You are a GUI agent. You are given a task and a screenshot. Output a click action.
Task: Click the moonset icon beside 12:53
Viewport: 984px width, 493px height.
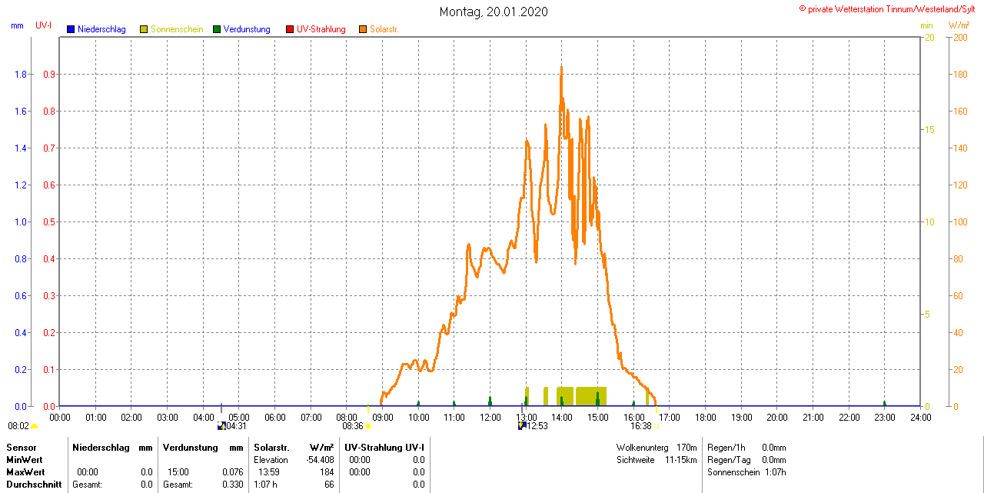[x=522, y=425]
